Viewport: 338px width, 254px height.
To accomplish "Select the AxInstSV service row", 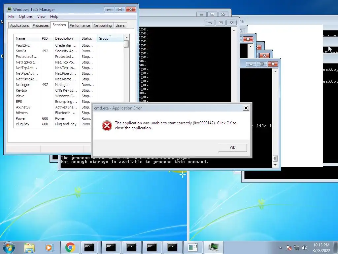I will click(x=53, y=107).
